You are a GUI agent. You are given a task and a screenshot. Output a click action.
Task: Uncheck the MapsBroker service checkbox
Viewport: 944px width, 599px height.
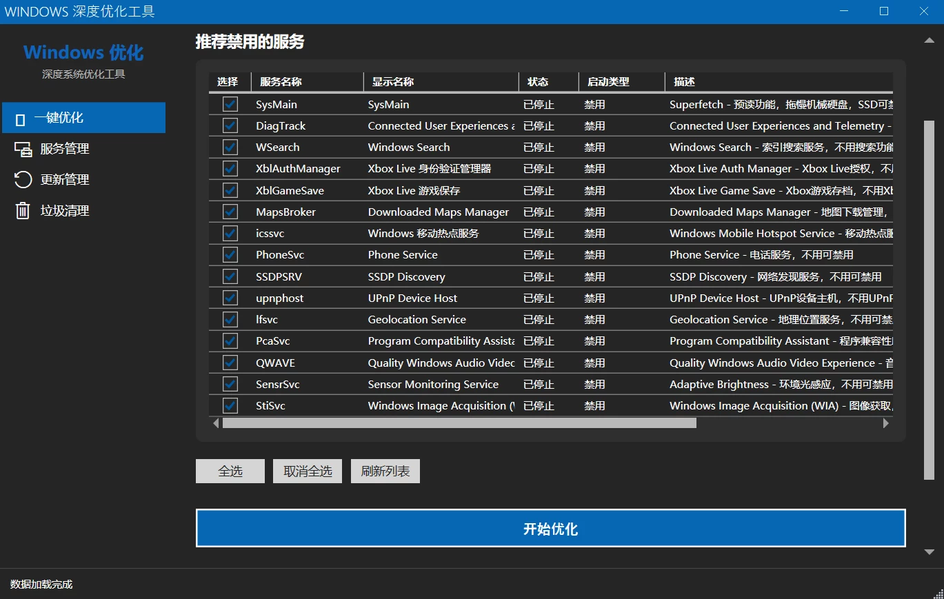click(229, 212)
